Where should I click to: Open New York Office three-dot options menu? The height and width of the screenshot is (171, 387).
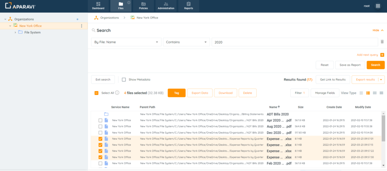82,26
